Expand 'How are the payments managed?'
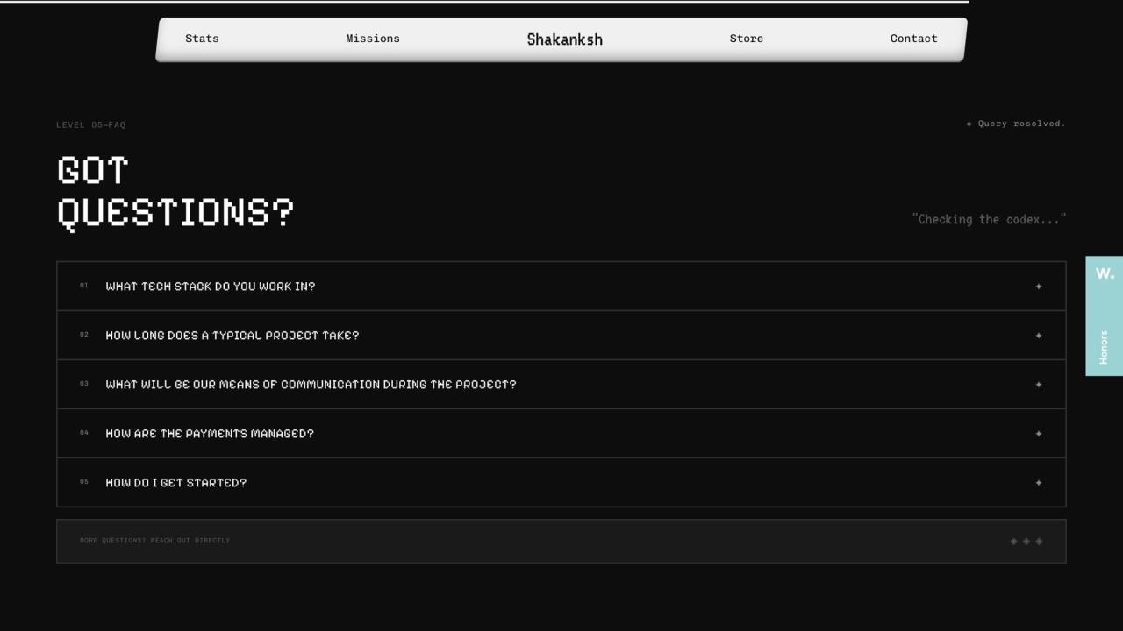The height and width of the screenshot is (631, 1123). pyautogui.click(x=561, y=434)
